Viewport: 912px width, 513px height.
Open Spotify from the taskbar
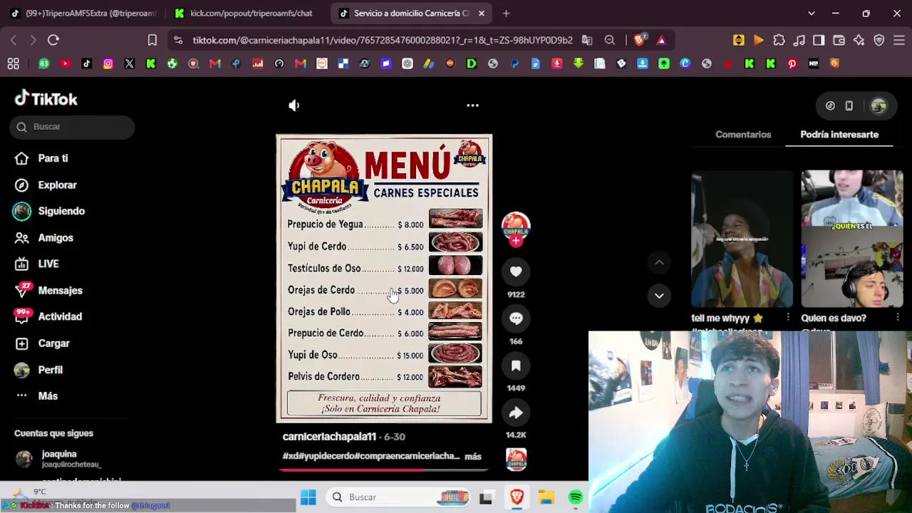pos(576,497)
